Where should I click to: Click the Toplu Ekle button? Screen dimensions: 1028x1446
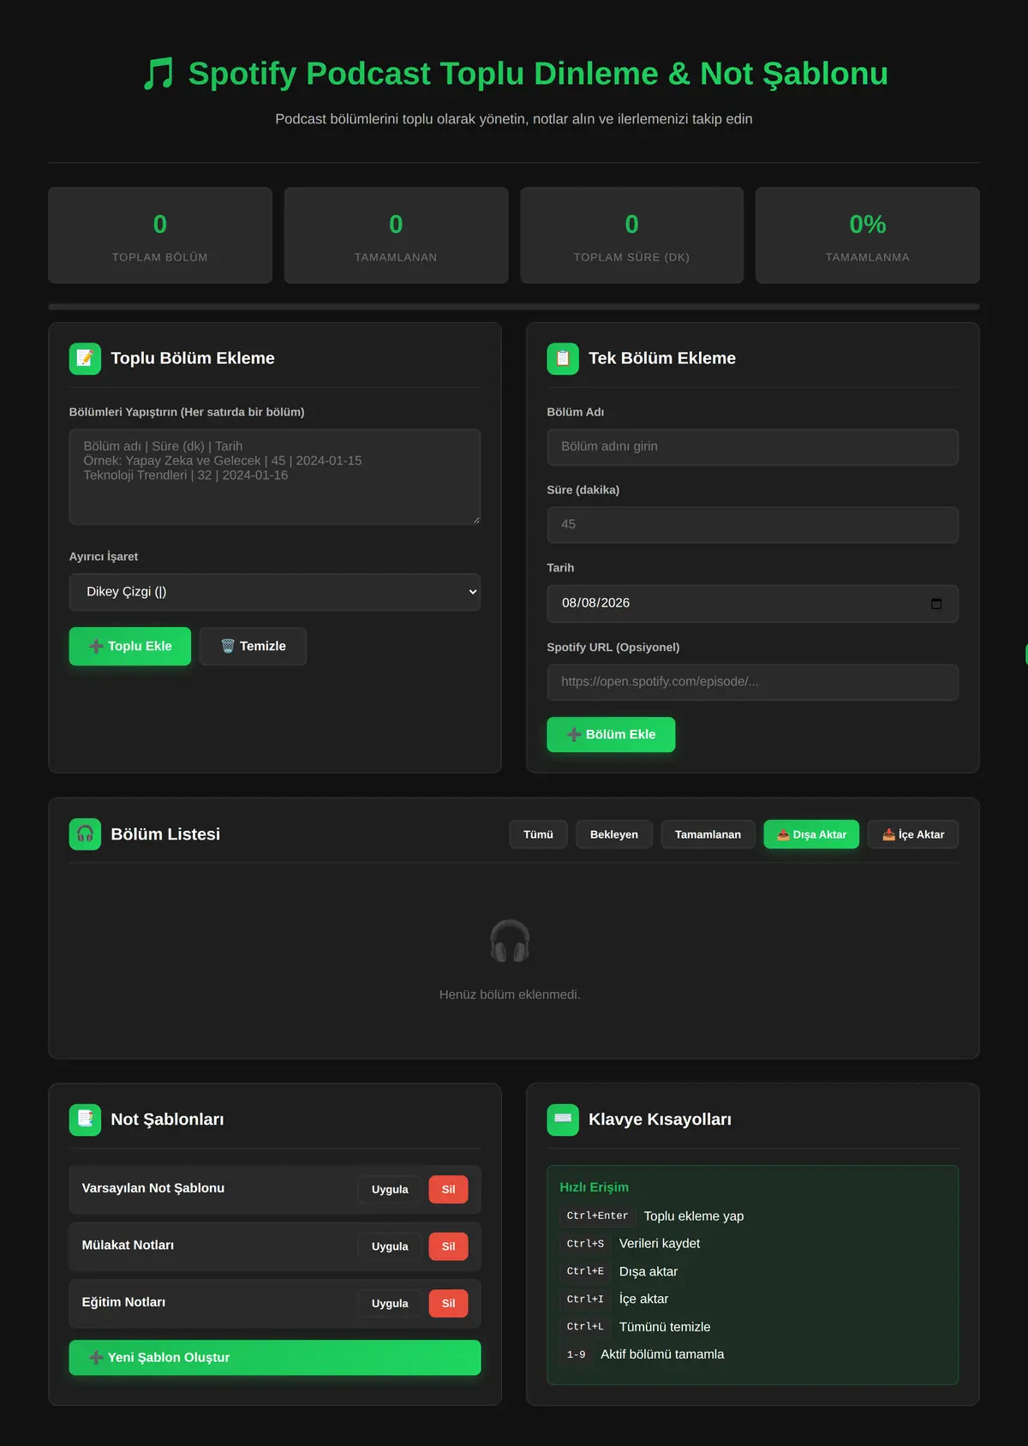[x=130, y=646]
